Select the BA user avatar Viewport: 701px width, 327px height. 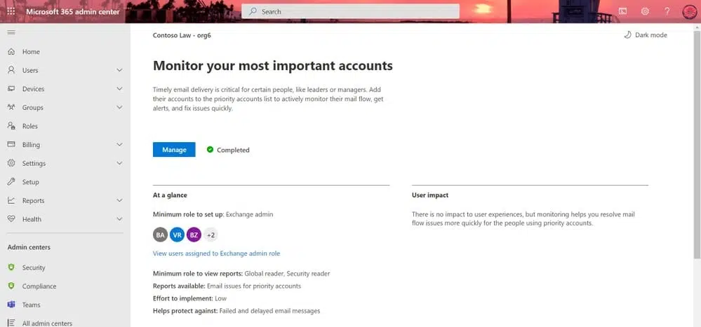click(160, 235)
